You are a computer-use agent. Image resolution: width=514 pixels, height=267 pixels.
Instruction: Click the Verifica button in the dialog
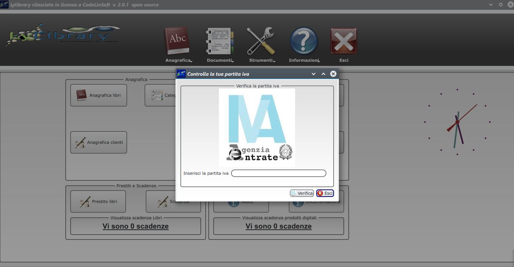[x=302, y=193]
